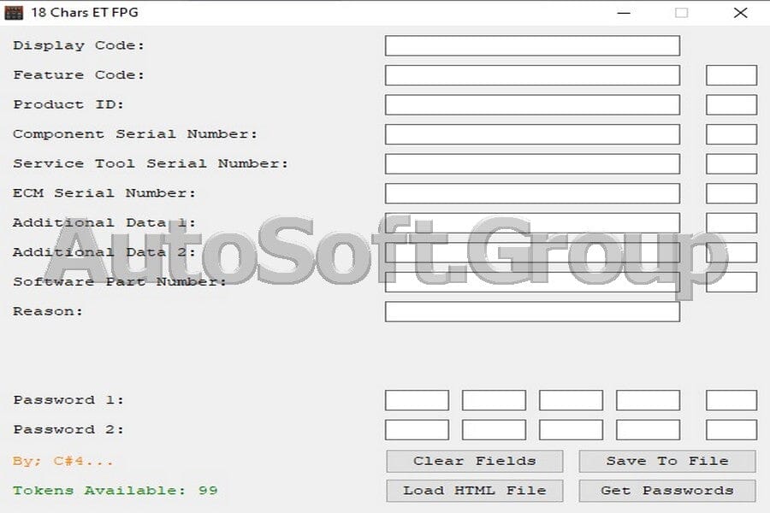770x513 pixels.
Task: Click the Load HTML File button
Action: coord(474,490)
